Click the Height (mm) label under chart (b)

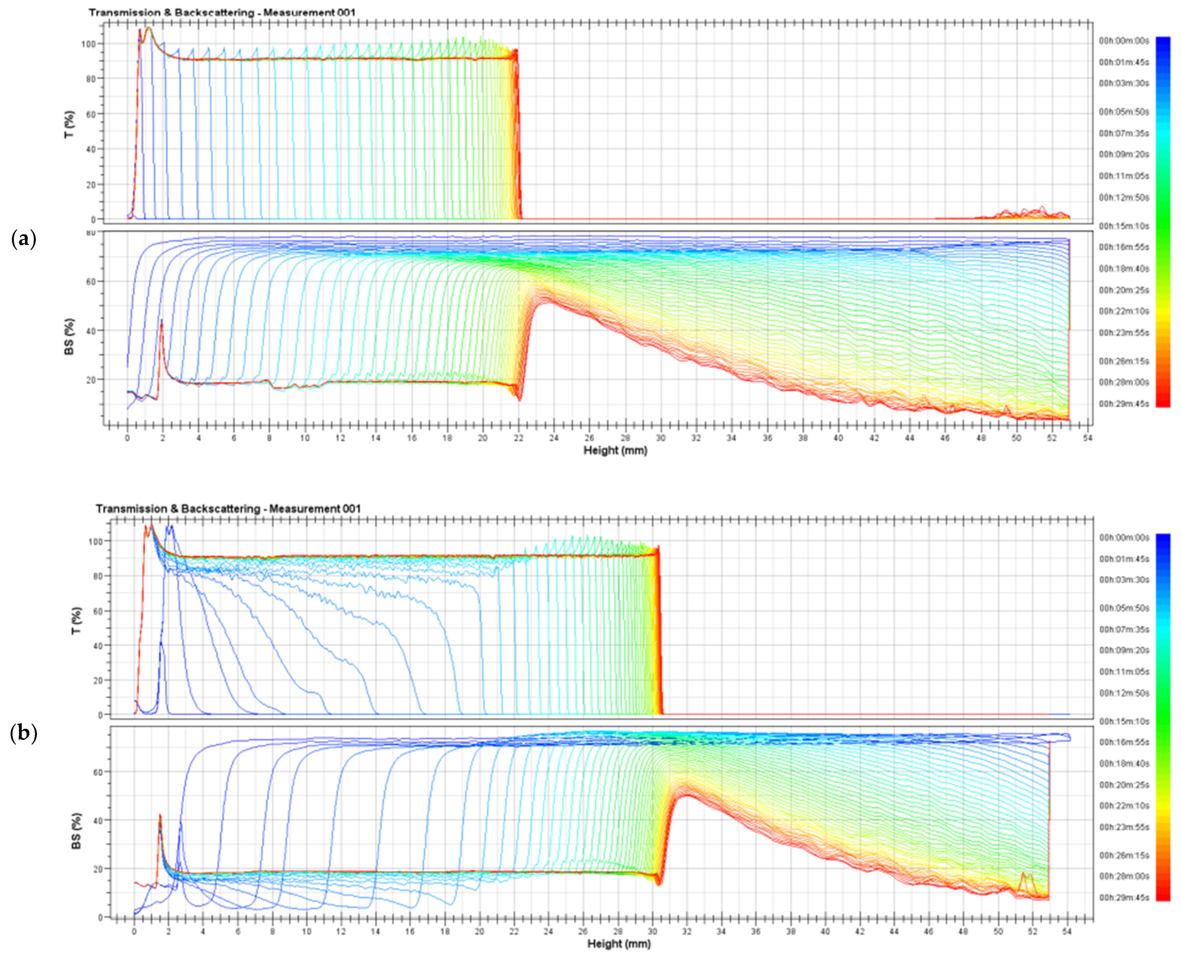[x=619, y=944]
